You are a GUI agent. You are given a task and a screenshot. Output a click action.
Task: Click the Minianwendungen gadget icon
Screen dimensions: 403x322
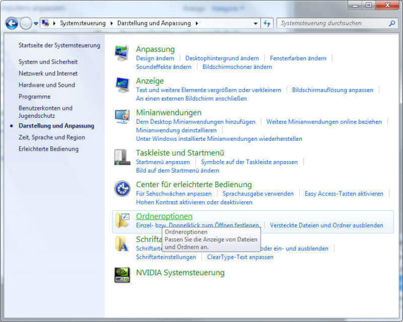[x=122, y=116]
